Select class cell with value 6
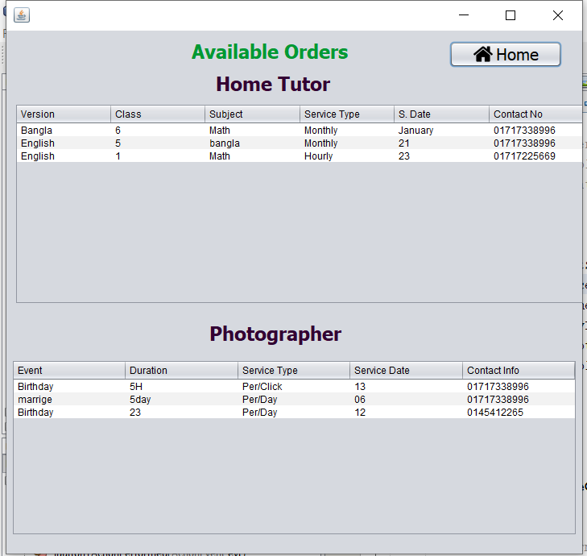The image size is (587, 556). point(158,131)
